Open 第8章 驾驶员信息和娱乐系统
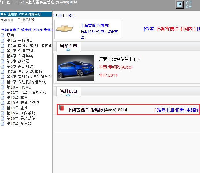The height and width of the screenshot is (173, 200). 29,77
